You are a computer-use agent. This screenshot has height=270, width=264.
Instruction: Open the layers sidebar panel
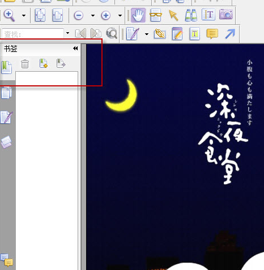(6, 142)
